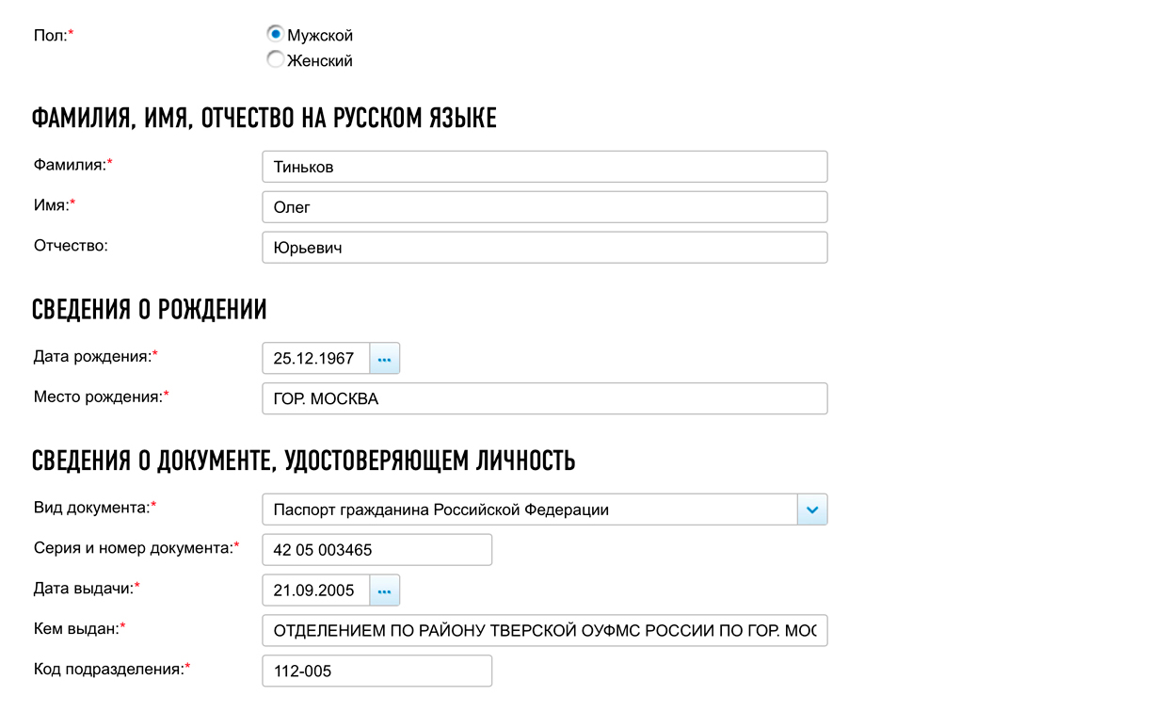
Task: Open the birth date calendar picker
Action: pyautogui.click(x=385, y=359)
